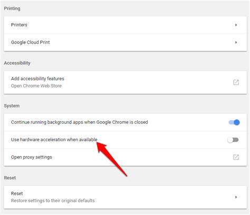Enable the hardware acceleration toggle switch

pyautogui.click(x=233, y=140)
